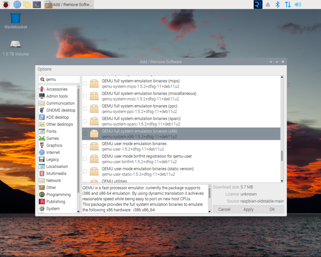
Task: Open the volume speaker control
Action: tap(298, 5)
